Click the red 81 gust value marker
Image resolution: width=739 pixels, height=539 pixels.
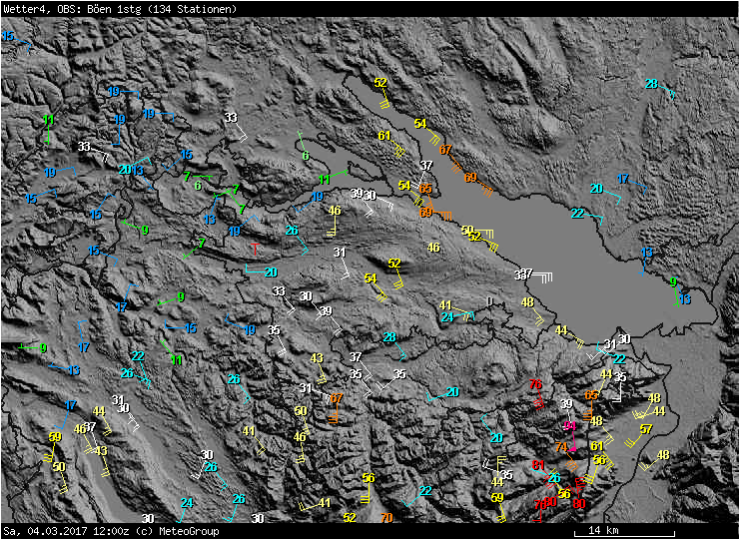(x=538, y=466)
